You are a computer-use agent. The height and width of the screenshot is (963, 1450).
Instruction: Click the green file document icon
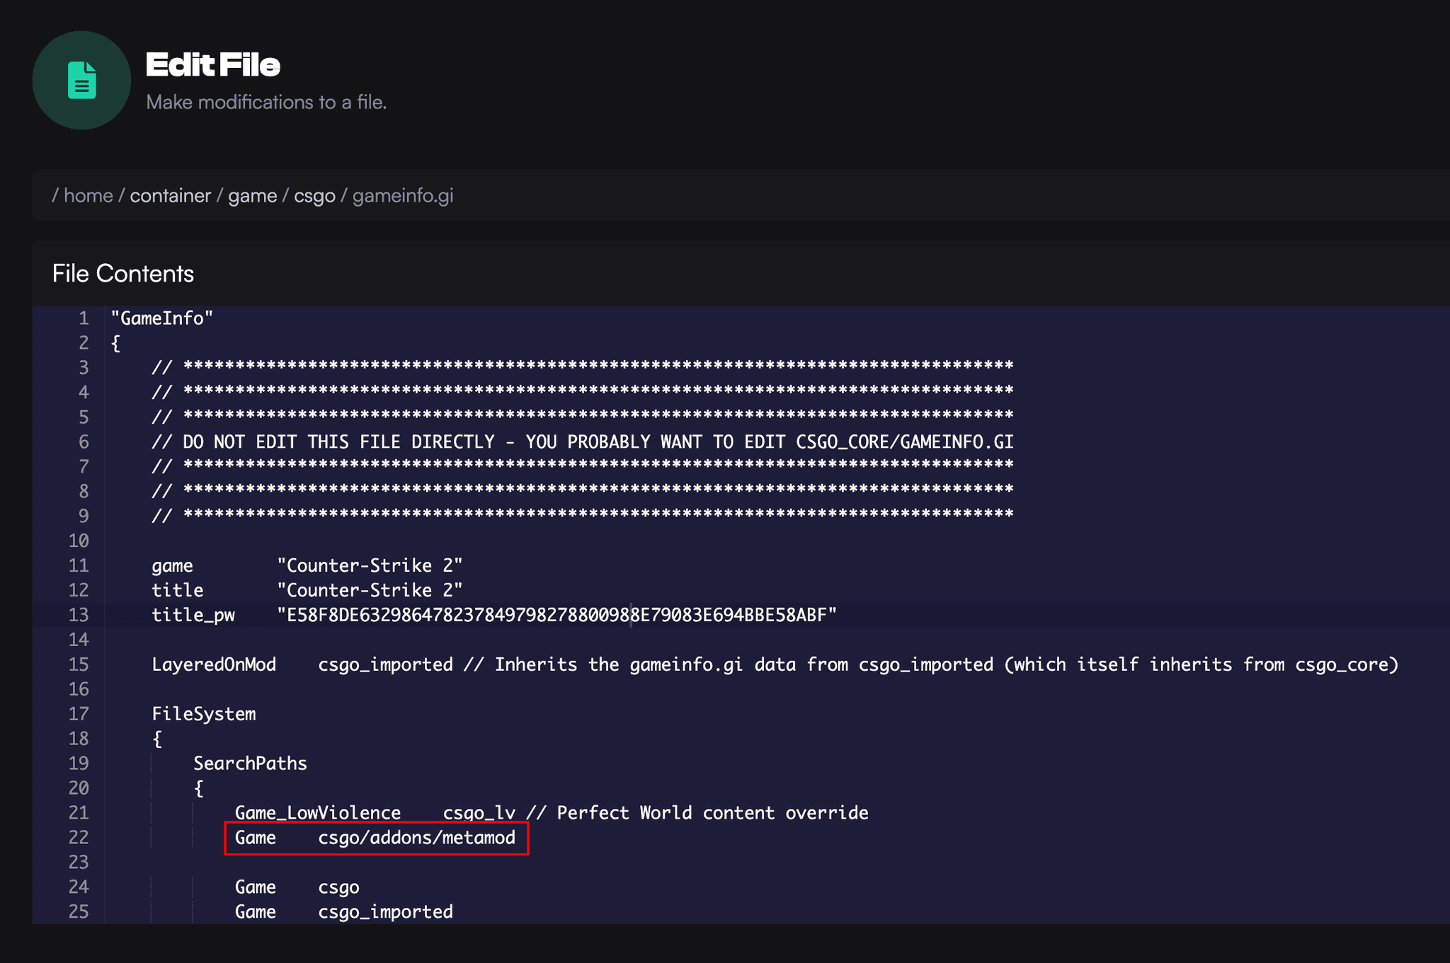tap(81, 80)
